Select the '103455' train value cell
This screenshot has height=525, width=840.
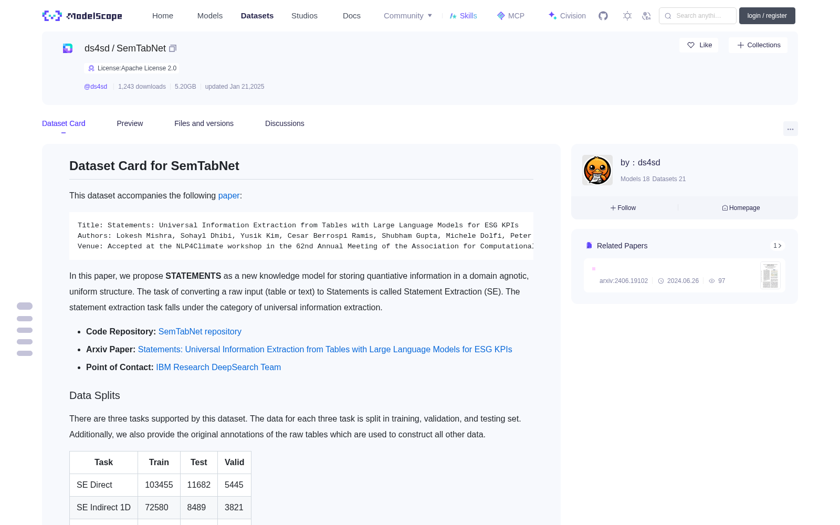pos(159,485)
